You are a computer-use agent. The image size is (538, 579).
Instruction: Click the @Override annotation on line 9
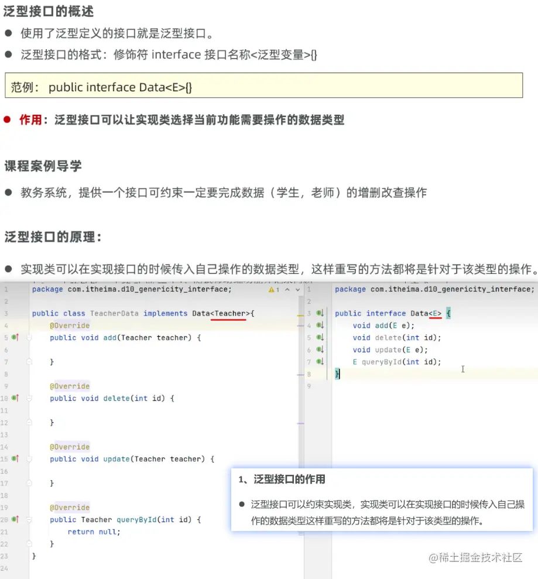(x=70, y=386)
